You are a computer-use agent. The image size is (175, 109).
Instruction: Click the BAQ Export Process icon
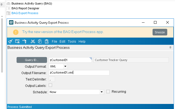pos(9,13)
